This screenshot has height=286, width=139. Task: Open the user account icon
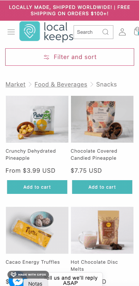click(x=122, y=32)
